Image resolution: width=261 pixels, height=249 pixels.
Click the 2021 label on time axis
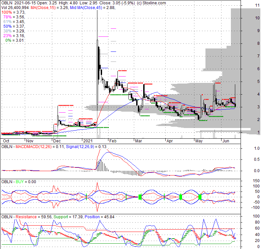click(x=88, y=141)
